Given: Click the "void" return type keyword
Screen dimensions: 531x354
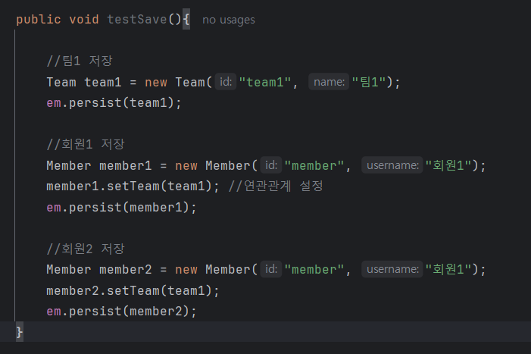Looking at the screenshot, I should pos(84,19).
